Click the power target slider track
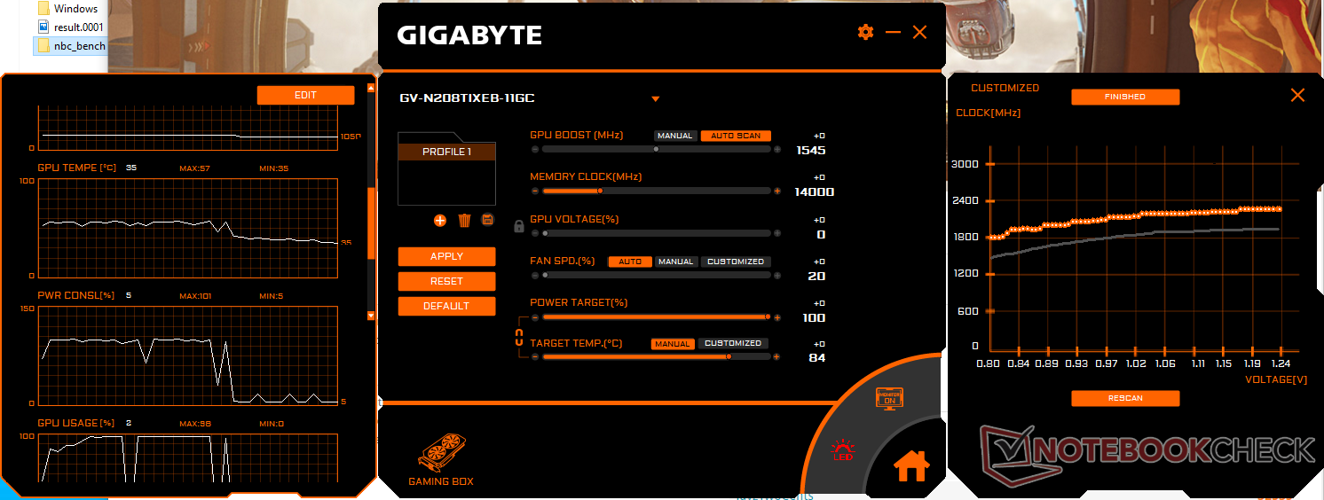This screenshot has width=1324, height=500. click(656, 316)
